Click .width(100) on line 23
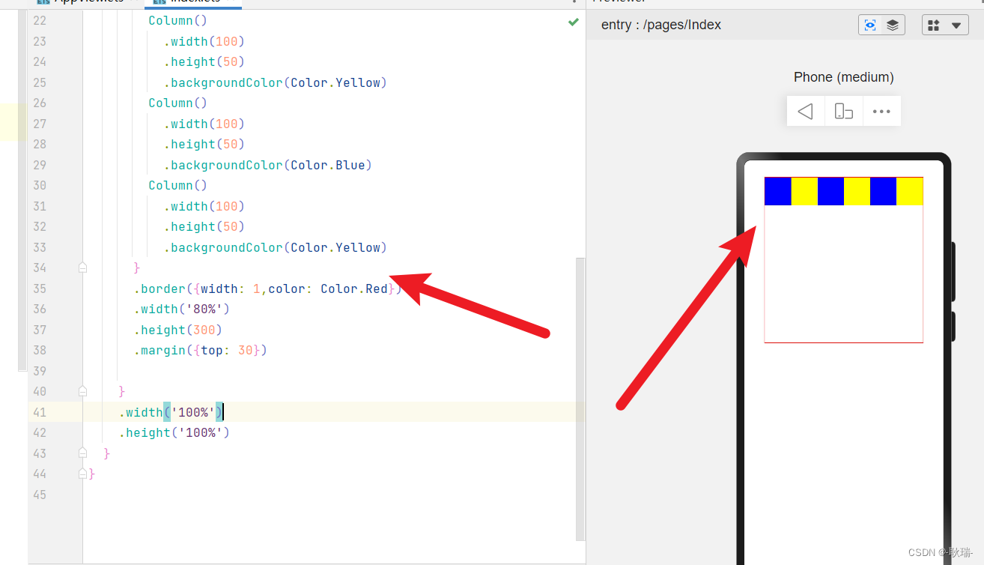This screenshot has height=565, width=984. 204,41
